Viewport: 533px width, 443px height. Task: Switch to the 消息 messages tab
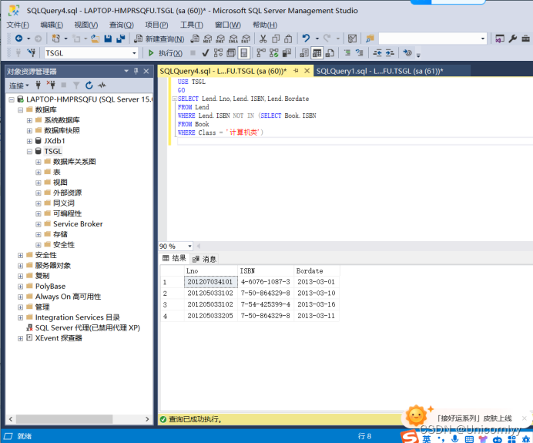[x=205, y=259]
